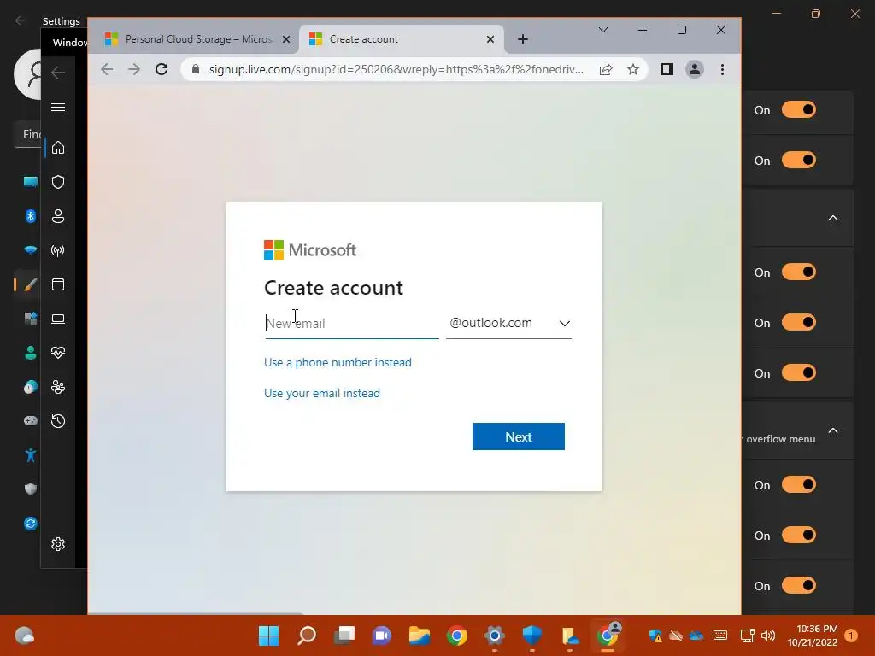
Task: Open Account protection in Windows Security
Action: pyautogui.click(x=58, y=216)
